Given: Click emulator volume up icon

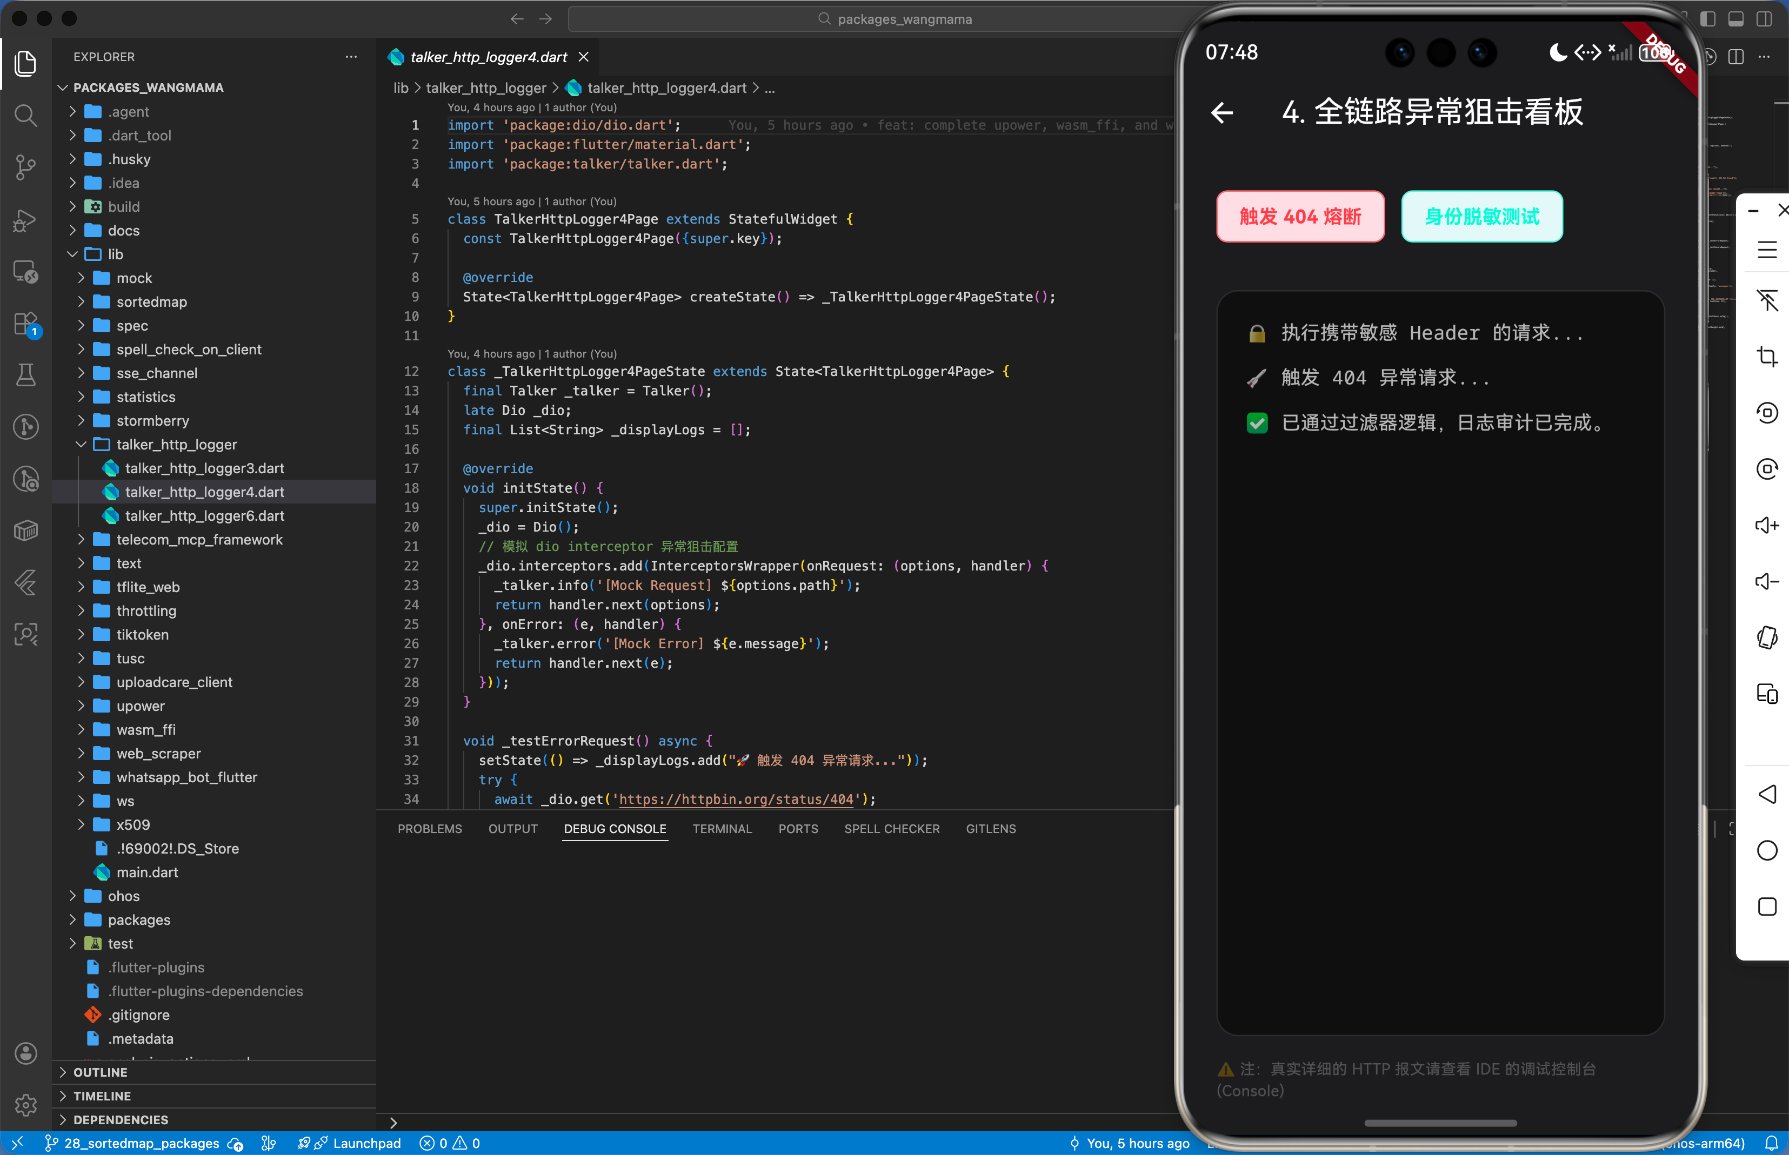Looking at the screenshot, I should [1766, 525].
